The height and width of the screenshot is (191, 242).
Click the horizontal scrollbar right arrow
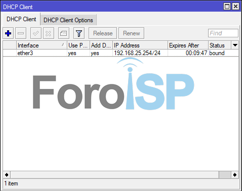coord(235,175)
